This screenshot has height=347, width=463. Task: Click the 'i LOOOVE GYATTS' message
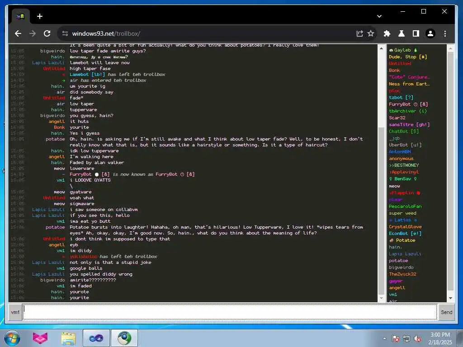pyautogui.click(x=90, y=180)
